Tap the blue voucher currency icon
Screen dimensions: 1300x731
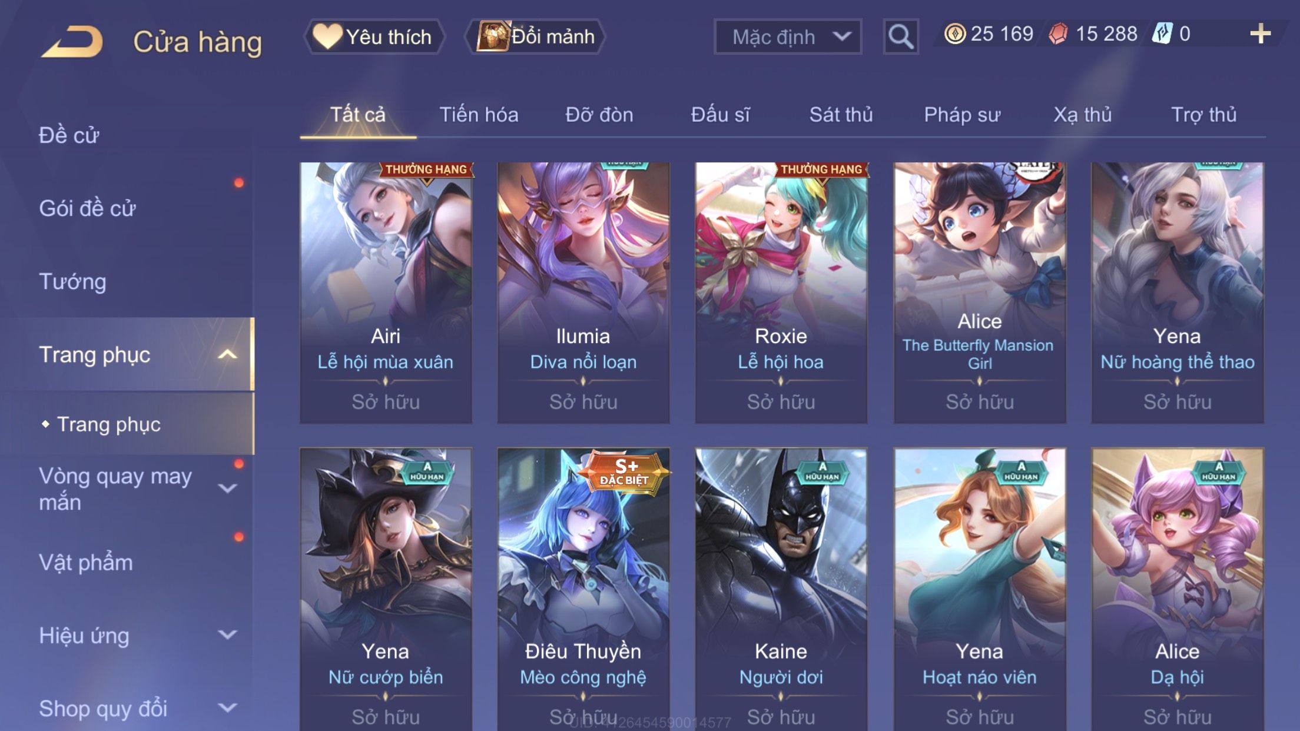coord(1162,34)
